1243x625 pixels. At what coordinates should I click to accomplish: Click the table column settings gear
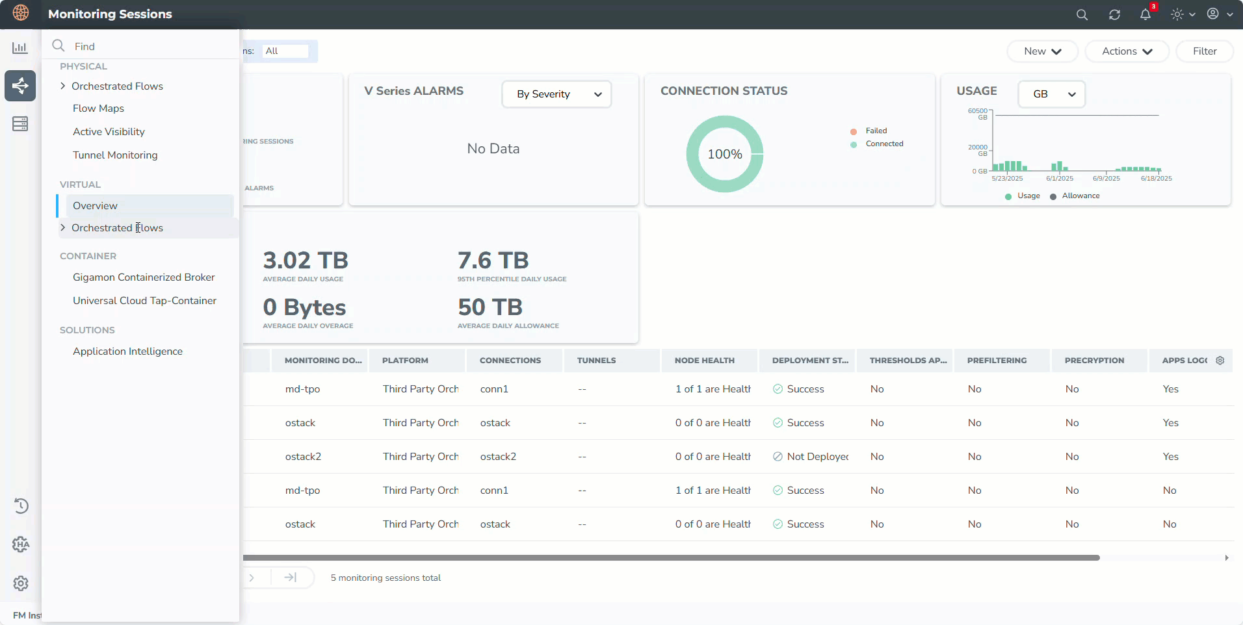pyautogui.click(x=1220, y=361)
